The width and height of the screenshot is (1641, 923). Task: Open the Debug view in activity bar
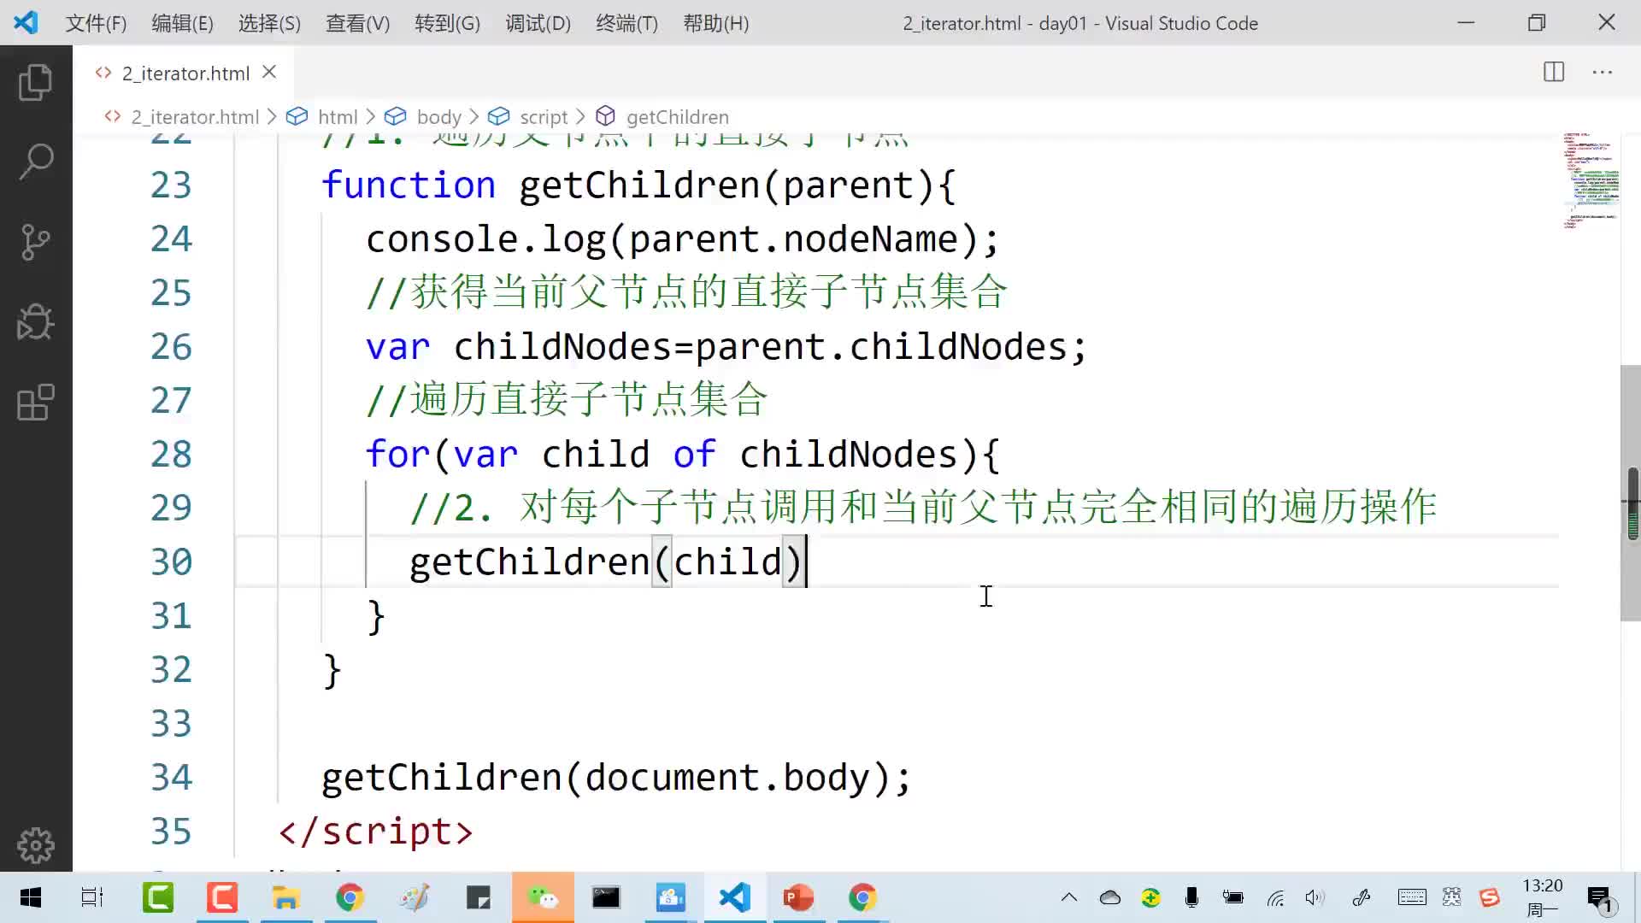coord(35,322)
